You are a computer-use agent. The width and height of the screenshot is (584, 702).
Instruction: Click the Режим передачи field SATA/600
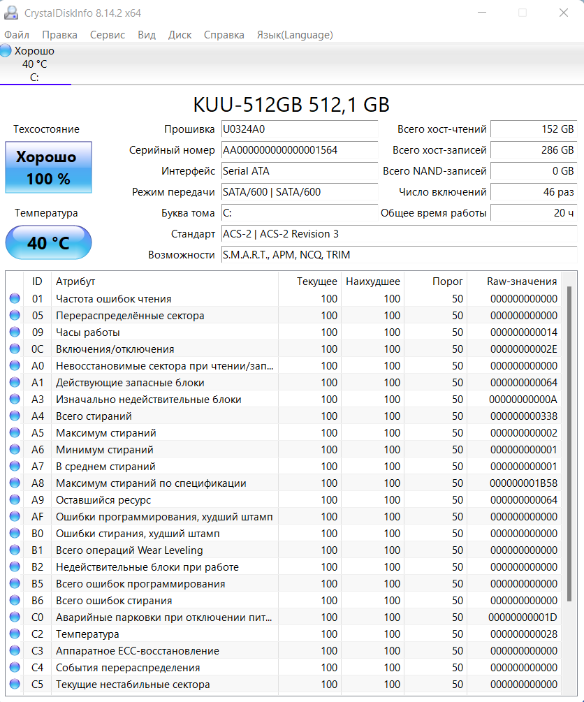point(300,192)
